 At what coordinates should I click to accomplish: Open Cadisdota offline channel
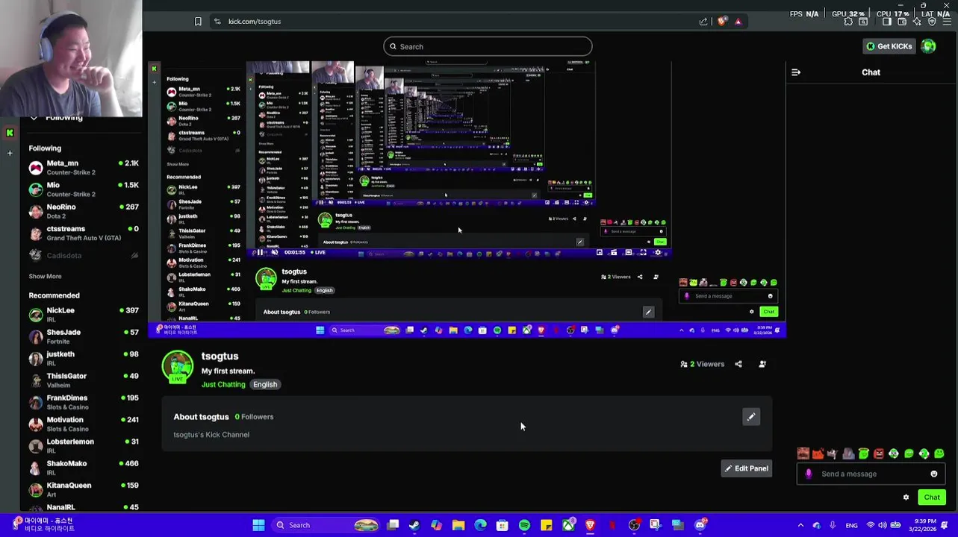coord(84,255)
